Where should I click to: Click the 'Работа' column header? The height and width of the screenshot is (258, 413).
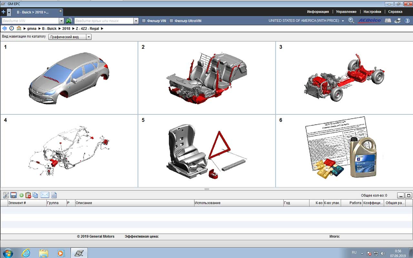pyautogui.click(x=352, y=203)
